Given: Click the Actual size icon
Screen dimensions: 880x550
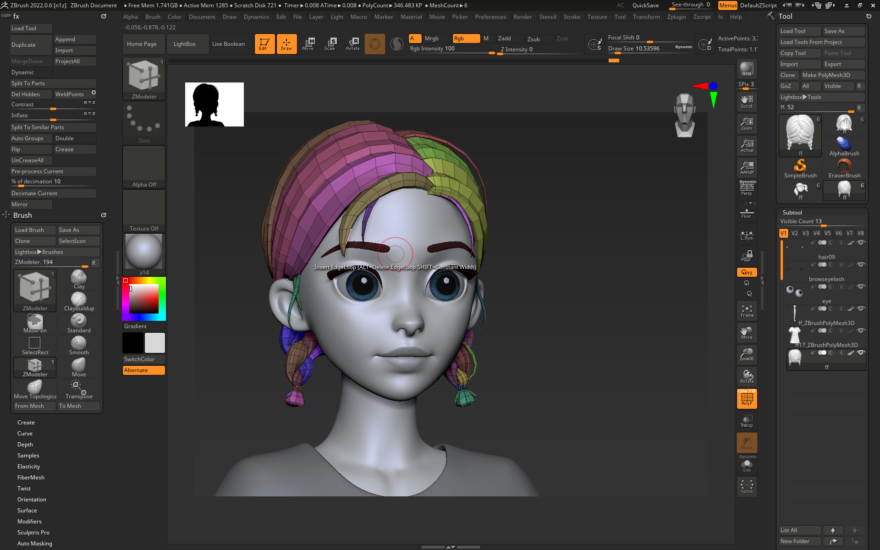Looking at the screenshot, I should pyautogui.click(x=747, y=146).
